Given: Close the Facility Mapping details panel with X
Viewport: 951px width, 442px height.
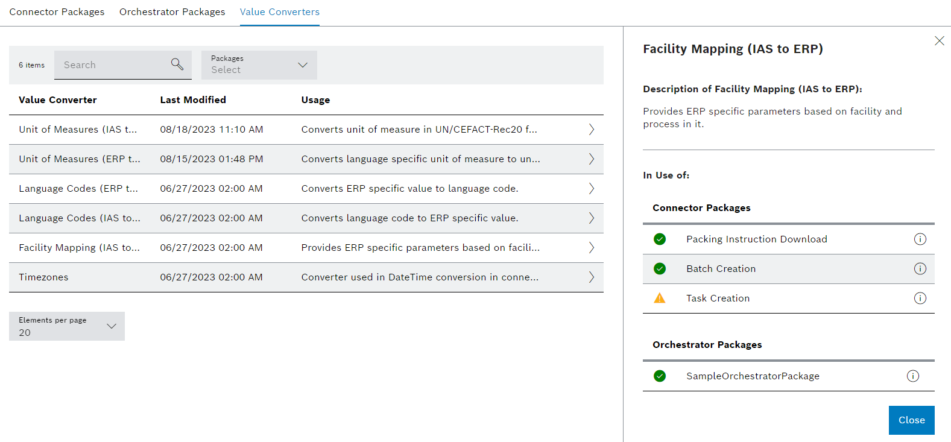Looking at the screenshot, I should (x=939, y=41).
